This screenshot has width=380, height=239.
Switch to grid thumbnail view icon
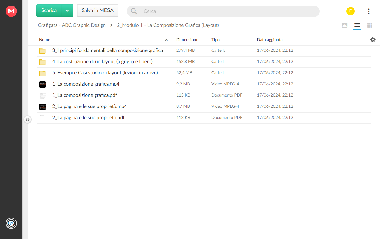(370, 25)
